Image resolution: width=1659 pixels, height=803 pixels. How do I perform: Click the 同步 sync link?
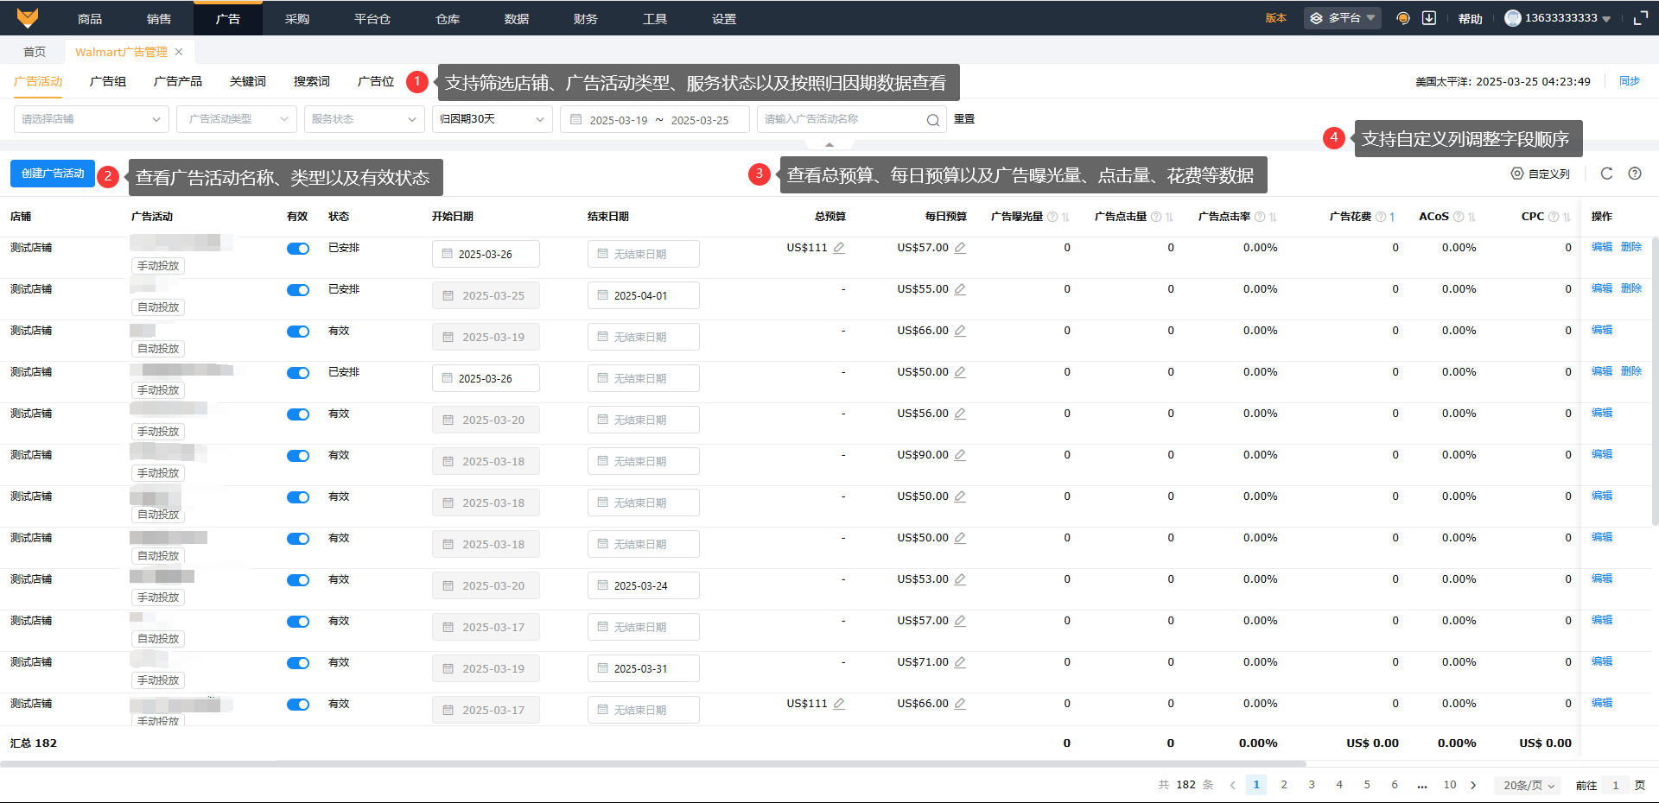pyautogui.click(x=1629, y=81)
